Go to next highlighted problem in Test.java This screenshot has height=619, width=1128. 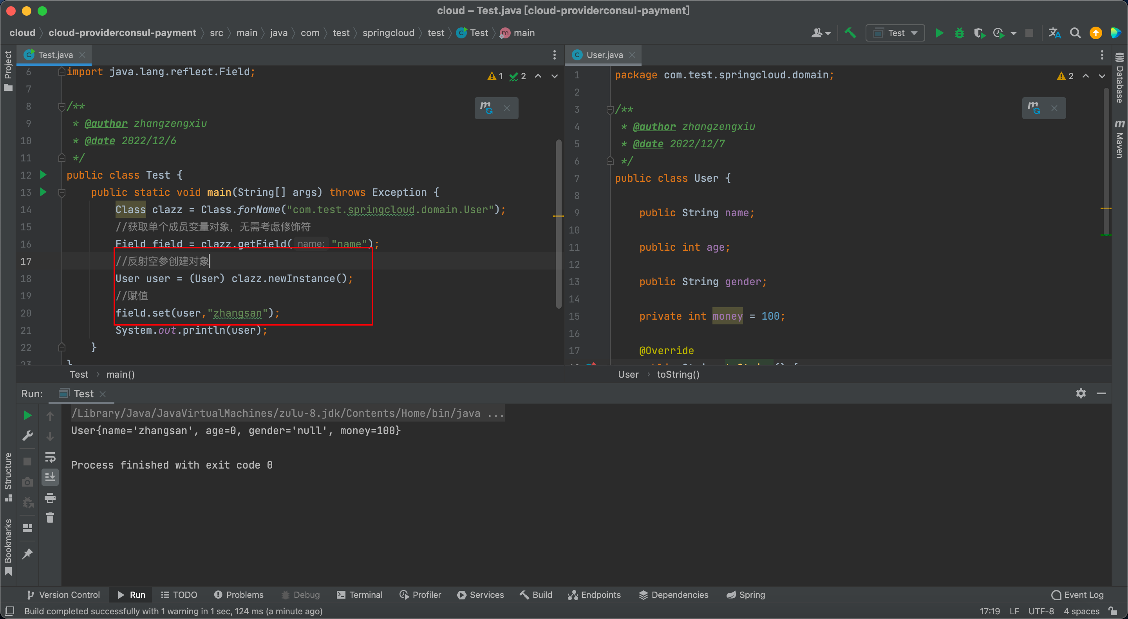(554, 76)
